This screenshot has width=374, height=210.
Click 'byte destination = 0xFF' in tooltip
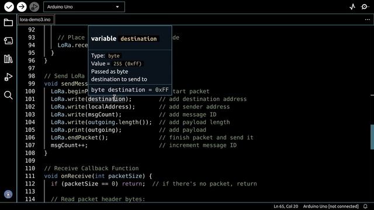pyautogui.click(x=130, y=90)
